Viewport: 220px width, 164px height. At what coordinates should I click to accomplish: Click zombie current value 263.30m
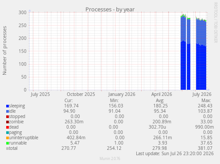tap(74, 122)
